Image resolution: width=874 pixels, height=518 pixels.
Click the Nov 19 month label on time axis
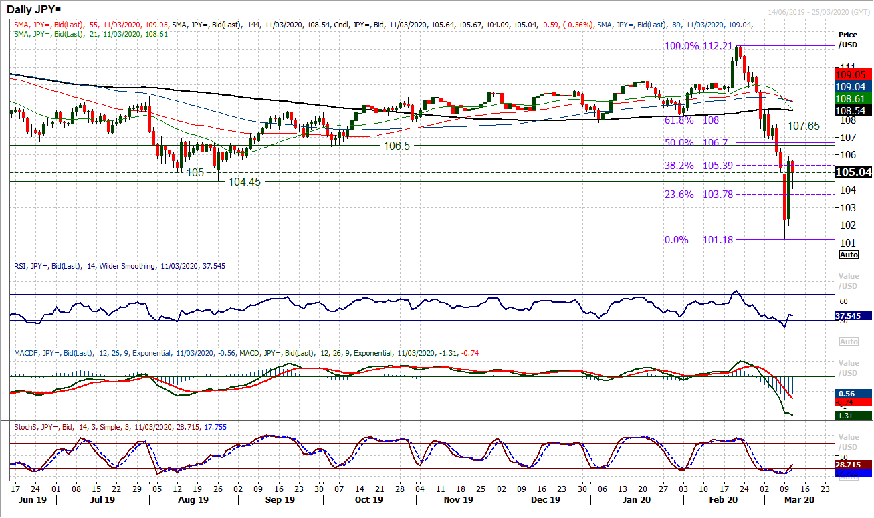click(458, 499)
